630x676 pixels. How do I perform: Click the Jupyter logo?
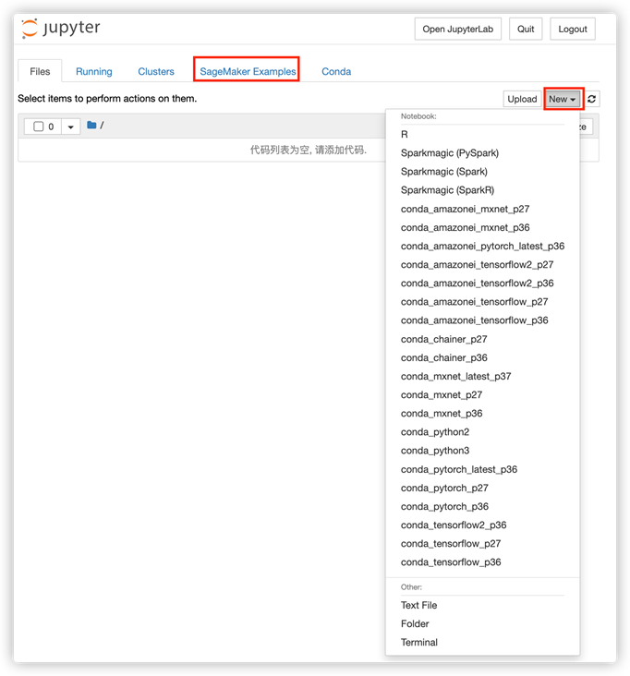tap(61, 29)
